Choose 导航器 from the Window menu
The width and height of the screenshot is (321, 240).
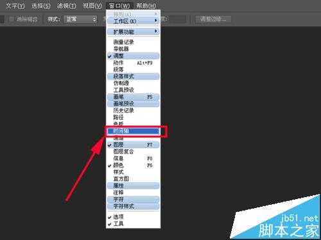(x=133, y=49)
